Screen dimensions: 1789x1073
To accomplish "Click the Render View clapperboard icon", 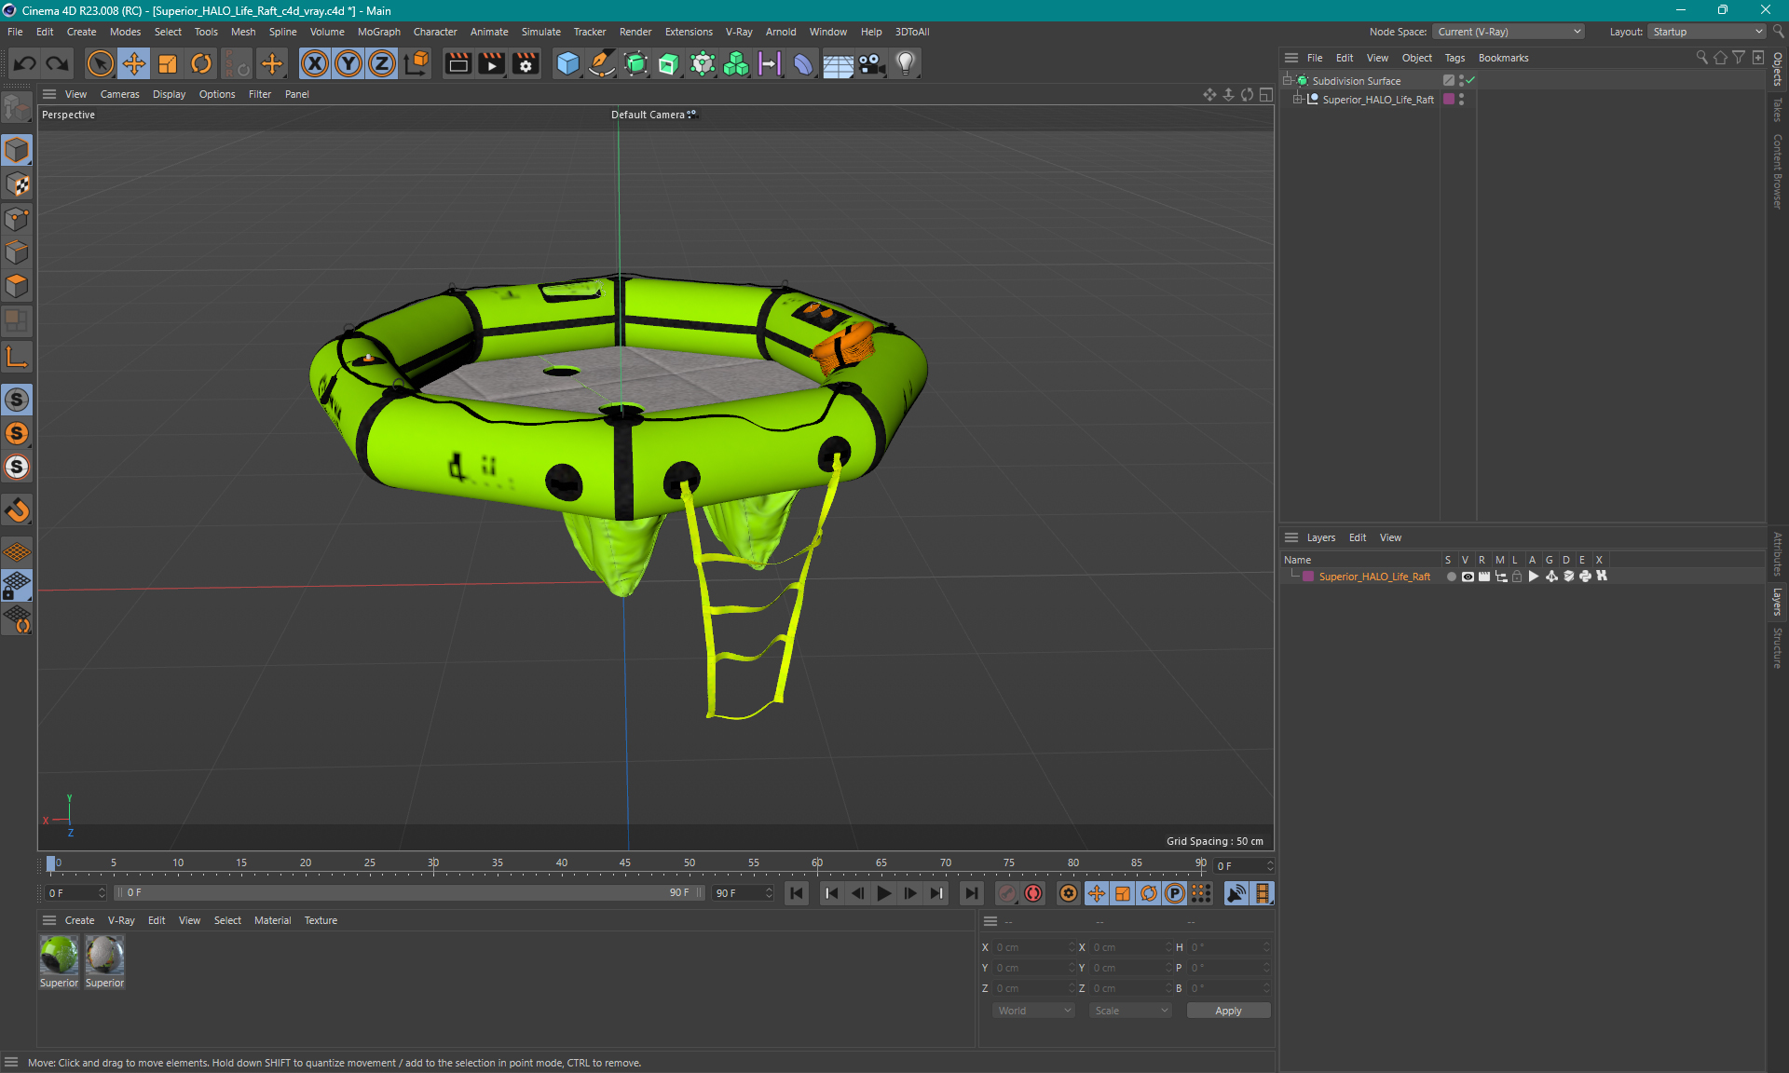I will click(457, 63).
